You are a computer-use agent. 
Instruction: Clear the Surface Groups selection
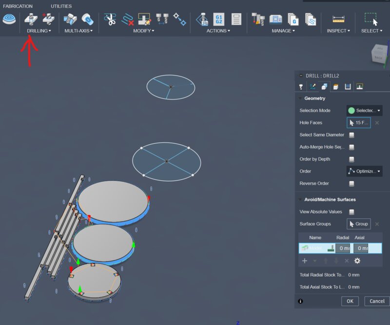coord(377,224)
